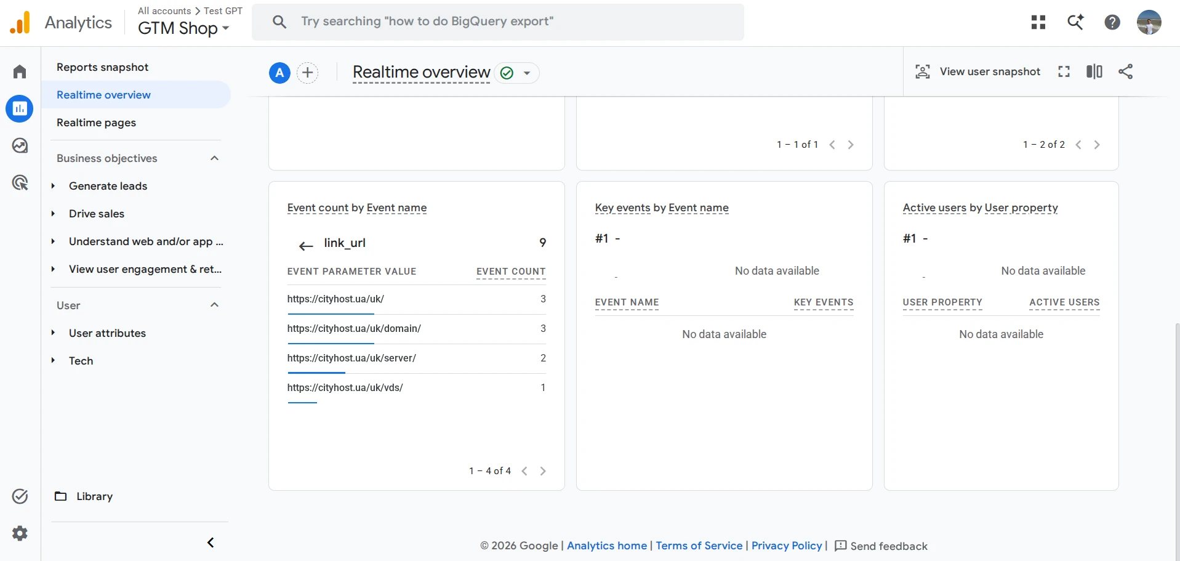Open the Advertising icon in left rail
1180x561 pixels.
[x=20, y=183]
